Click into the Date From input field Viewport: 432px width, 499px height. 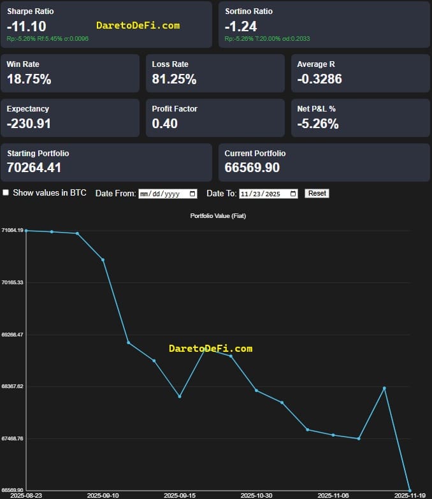pyautogui.click(x=168, y=194)
